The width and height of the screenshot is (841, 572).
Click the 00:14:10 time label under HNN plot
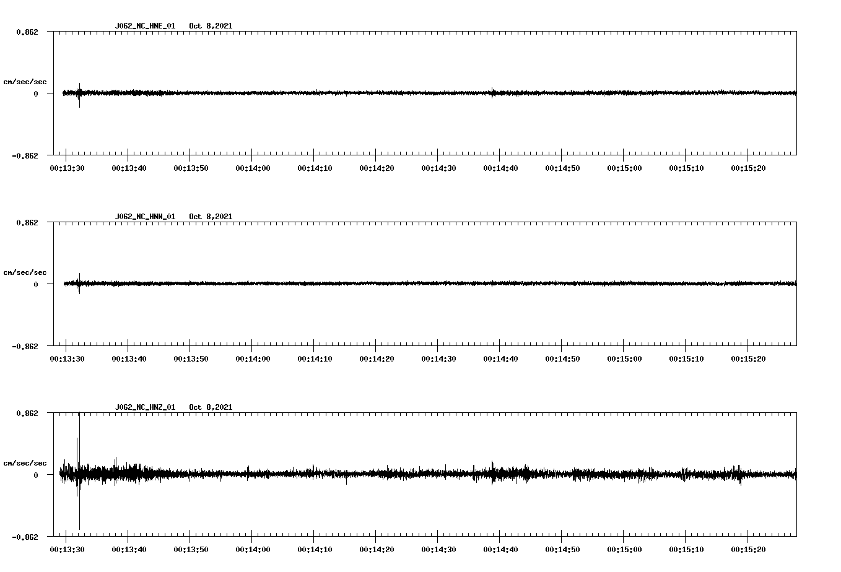[x=315, y=359]
